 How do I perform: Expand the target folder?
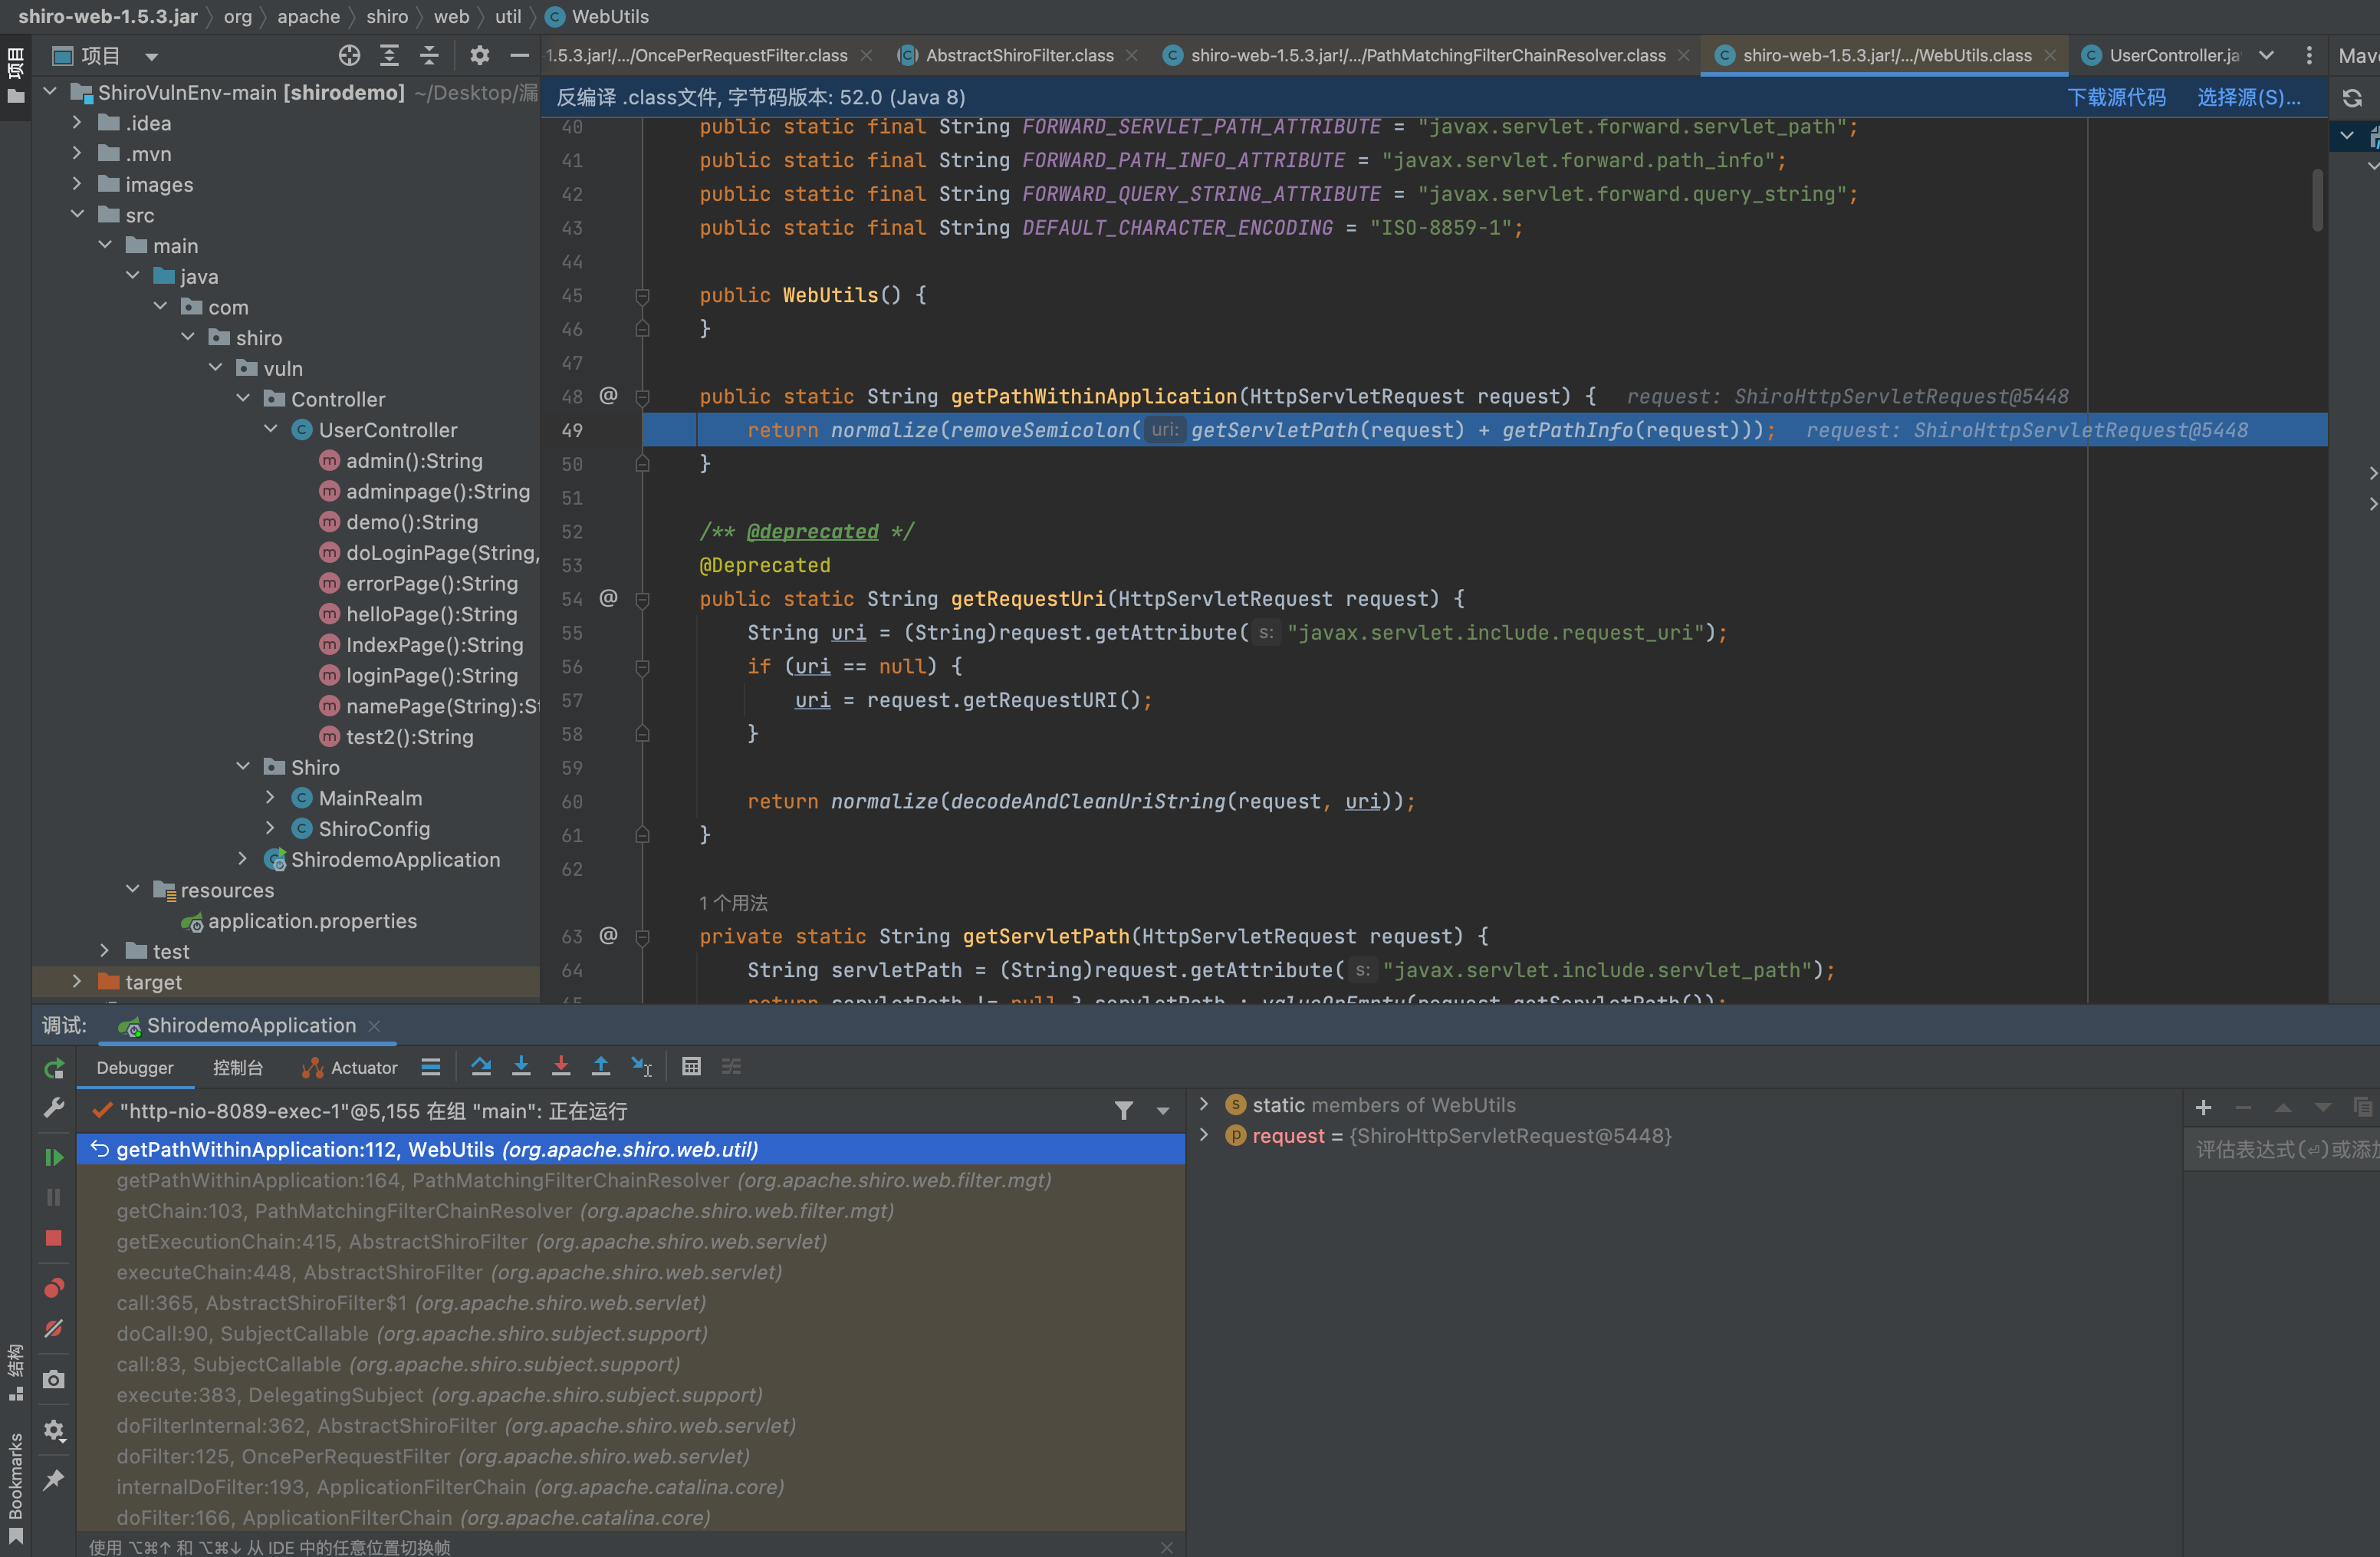[x=77, y=981]
